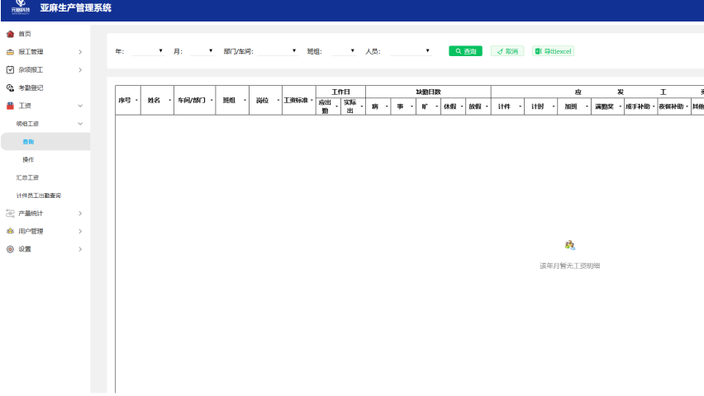Screen dimensions: 704x396
Task: Click the green 查询 search button
Action: pos(465,51)
